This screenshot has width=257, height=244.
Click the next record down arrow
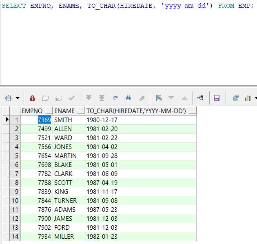[x=171, y=98]
